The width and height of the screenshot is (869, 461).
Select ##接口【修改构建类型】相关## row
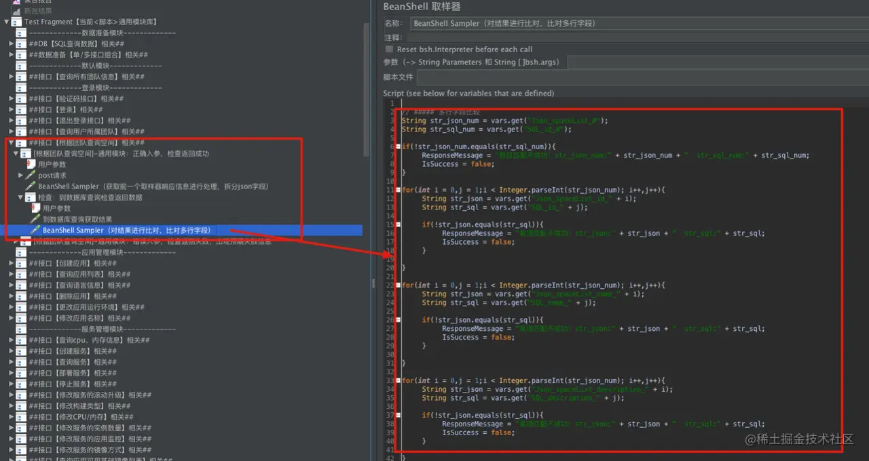79,406
